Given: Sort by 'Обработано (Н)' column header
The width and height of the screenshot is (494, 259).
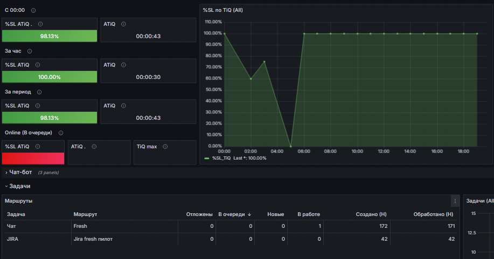Looking at the screenshot, I should pyautogui.click(x=433, y=214).
